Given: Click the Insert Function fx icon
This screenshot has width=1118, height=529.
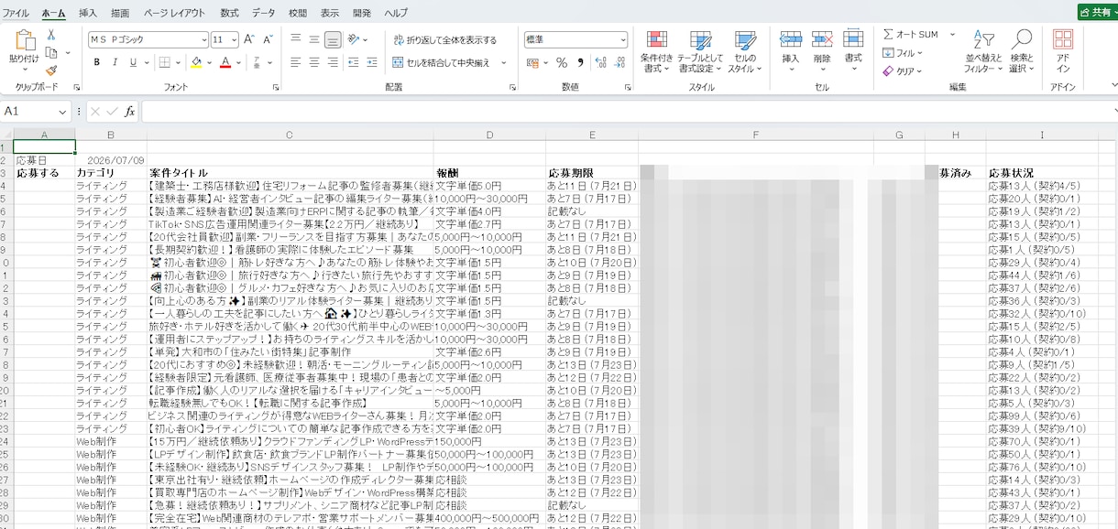Looking at the screenshot, I should click(x=129, y=111).
